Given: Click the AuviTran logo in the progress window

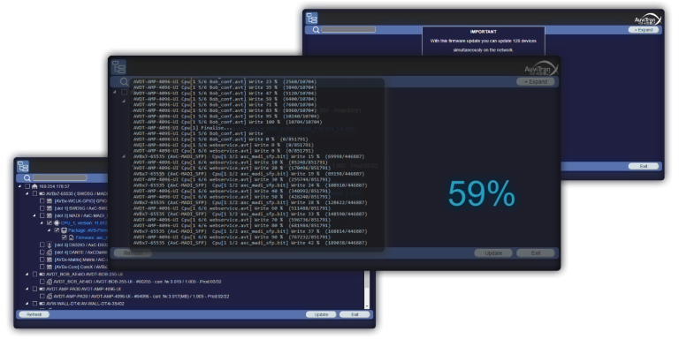Looking at the screenshot, I should point(541,69).
